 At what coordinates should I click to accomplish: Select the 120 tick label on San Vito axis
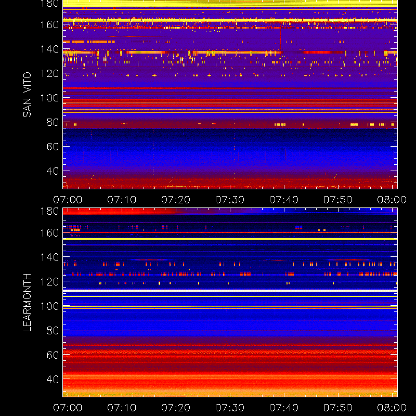click(49, 73)
